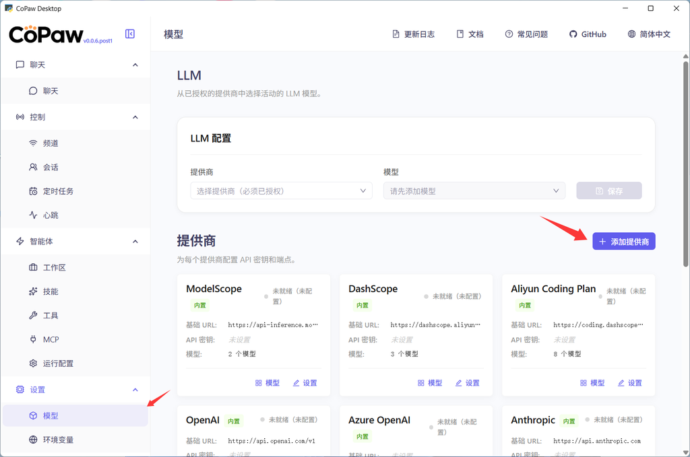Image resolution: width=690 pixels, height=457 pixels.
Task: Click the version label v0.0.6.post1
Action: point(98,41)
